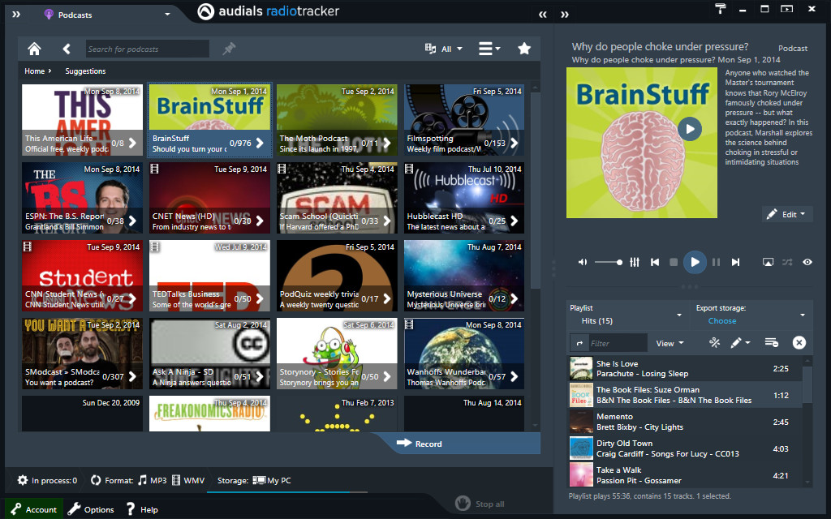
Task: Click the playlist remove-list icon
Action: (771, 343)
